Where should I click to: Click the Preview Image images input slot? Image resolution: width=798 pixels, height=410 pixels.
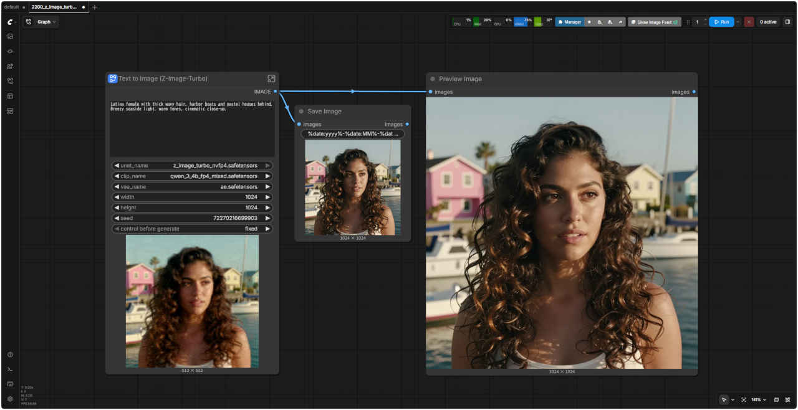(430, 92)
